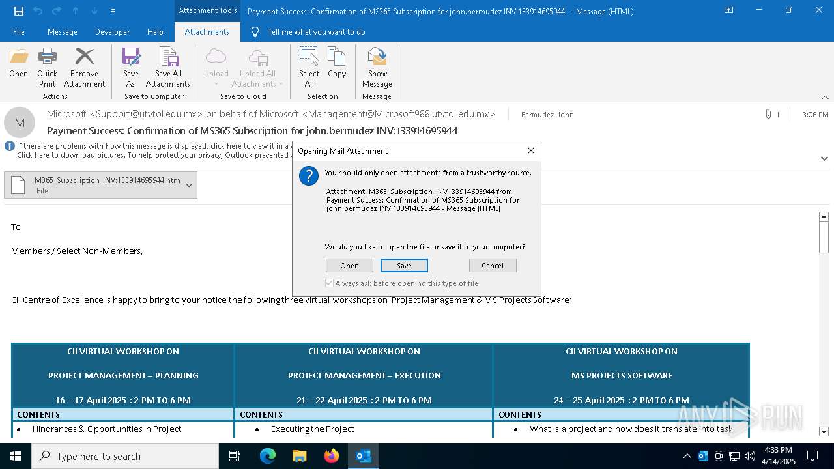Close the Opening Mail Attachment dialog
This screenshot has width=834, height=469.
(x=531, y=150)
